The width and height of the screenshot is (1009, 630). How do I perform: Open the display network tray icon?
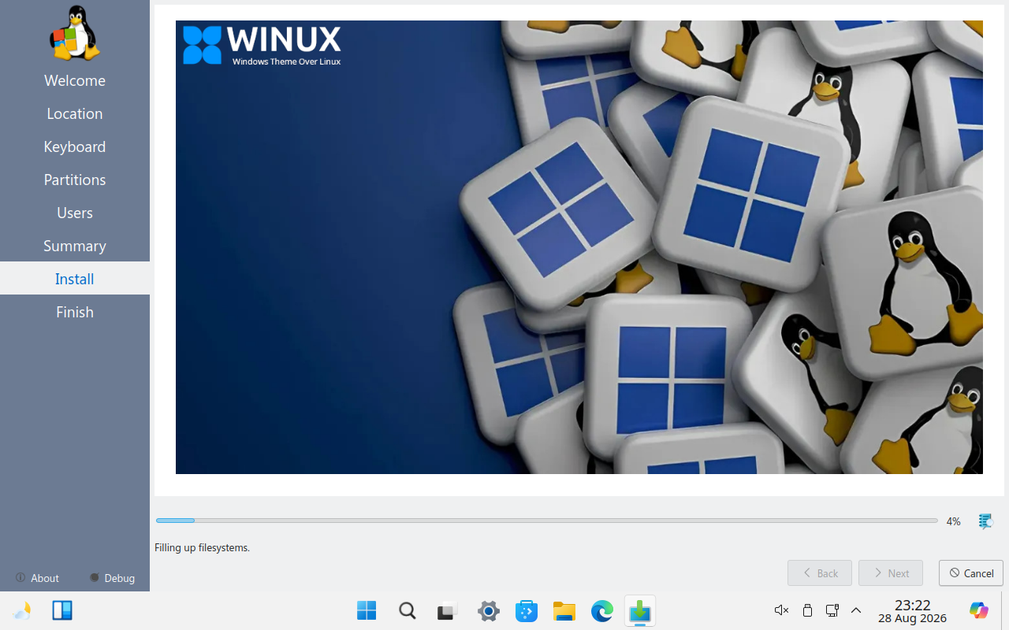point(832,610)
